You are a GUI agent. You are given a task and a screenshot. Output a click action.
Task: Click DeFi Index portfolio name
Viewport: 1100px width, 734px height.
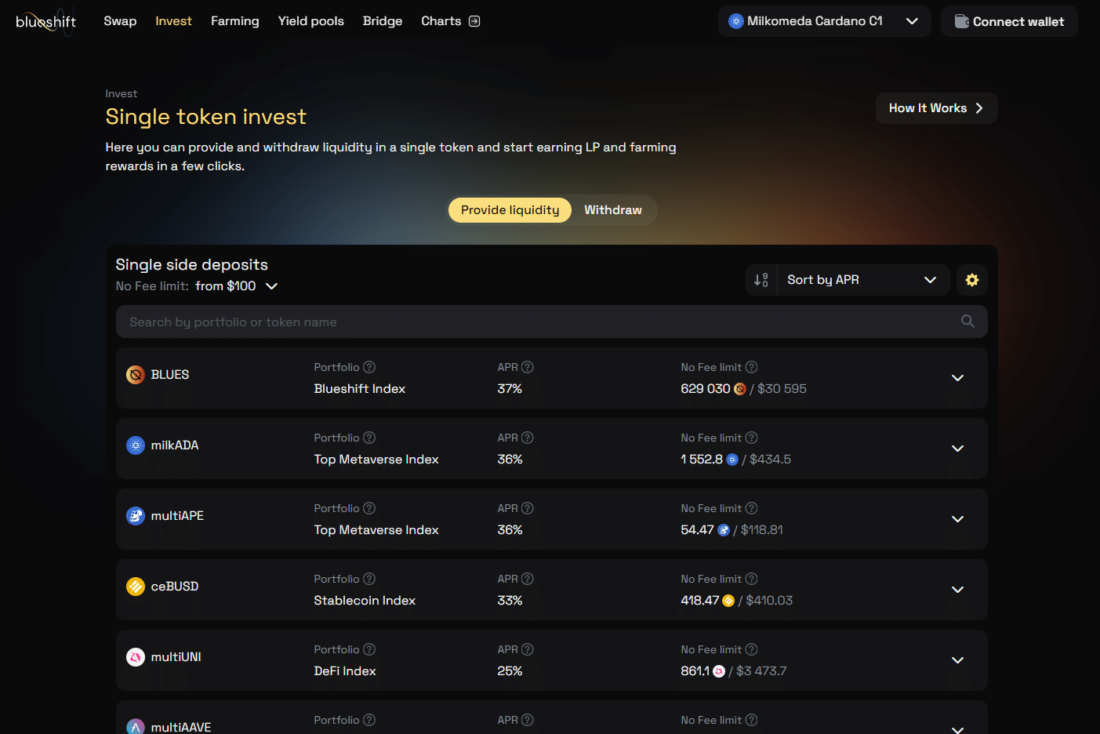pyautogui.click(x=345, y=671)
